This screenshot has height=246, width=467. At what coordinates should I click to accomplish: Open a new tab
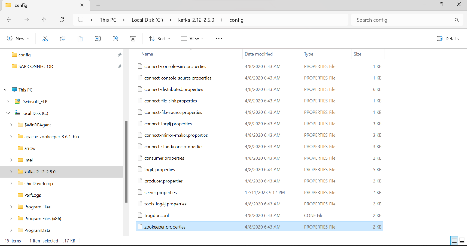pos(98,5)
